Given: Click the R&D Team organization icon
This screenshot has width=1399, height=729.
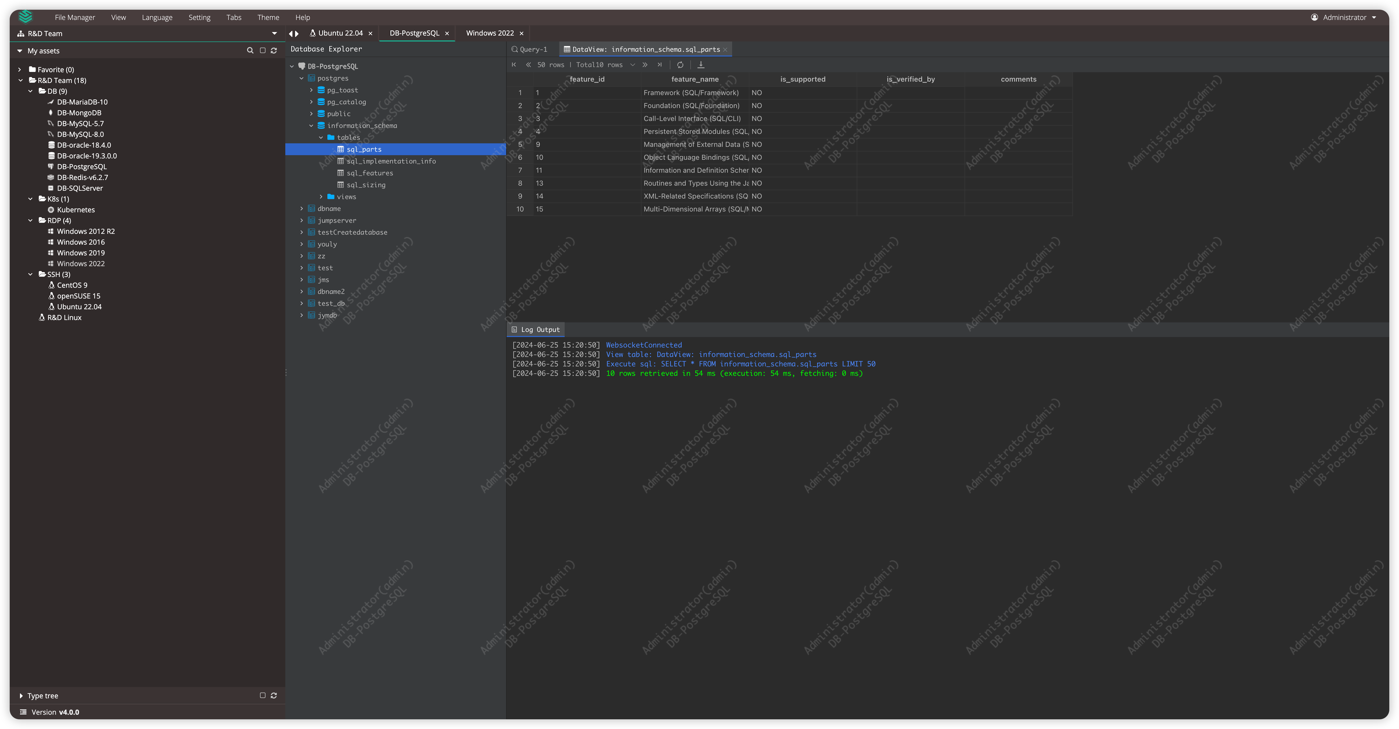Looking at the screenshot, I should [x=21, y=34].
